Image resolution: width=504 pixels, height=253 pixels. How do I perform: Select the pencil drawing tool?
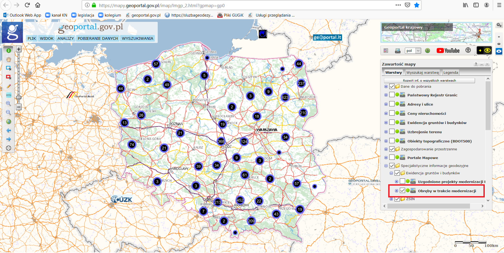point(8,86)
